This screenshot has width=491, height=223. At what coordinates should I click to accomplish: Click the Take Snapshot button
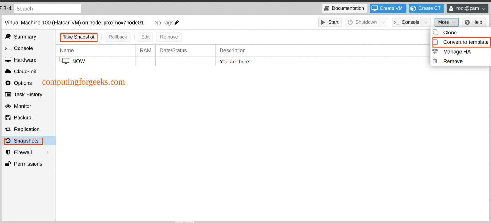pyautogui.click(x=79, y=37)
